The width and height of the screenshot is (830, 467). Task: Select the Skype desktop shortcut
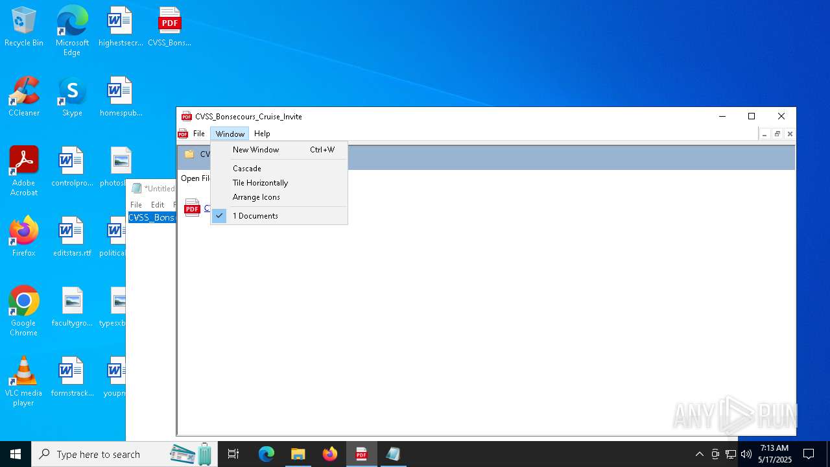(72, 97)
